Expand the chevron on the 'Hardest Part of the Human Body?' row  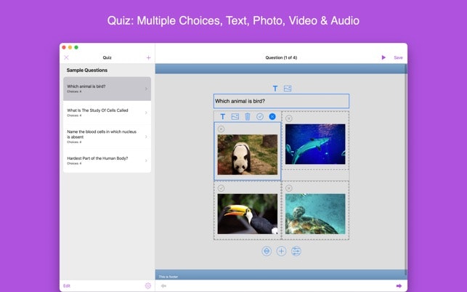pos(146,161)
